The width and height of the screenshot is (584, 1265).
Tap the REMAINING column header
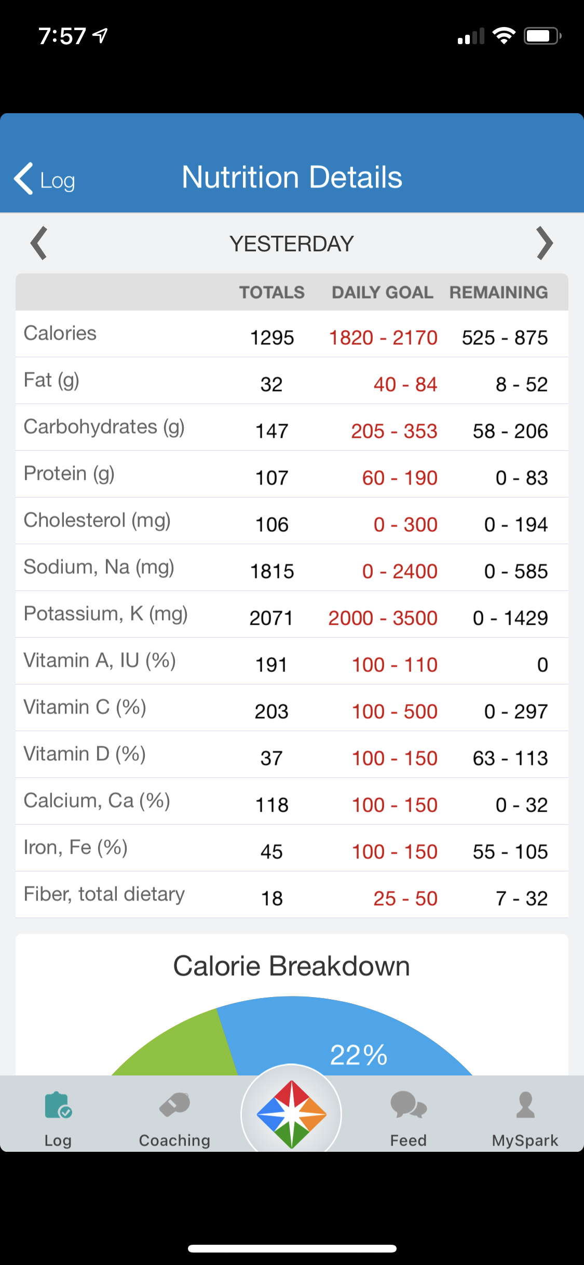(499, 292)
